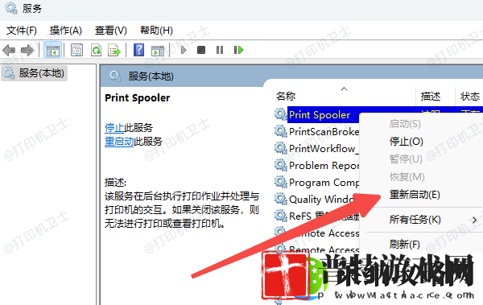Screen dimensions: 483x305
Task: Click the 服务(本地) header in right pane
Action: point(151,76)
